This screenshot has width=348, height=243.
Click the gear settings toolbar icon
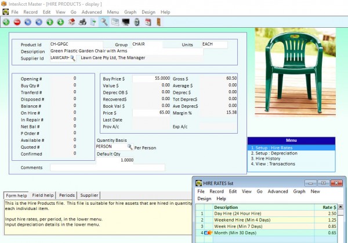pos(137,22)
